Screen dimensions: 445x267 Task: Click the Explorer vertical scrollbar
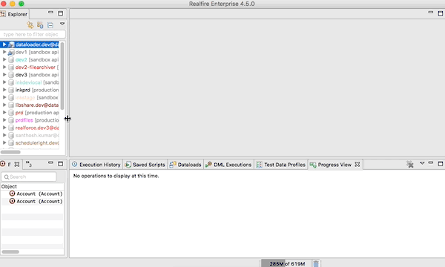[x=62, y=76]
